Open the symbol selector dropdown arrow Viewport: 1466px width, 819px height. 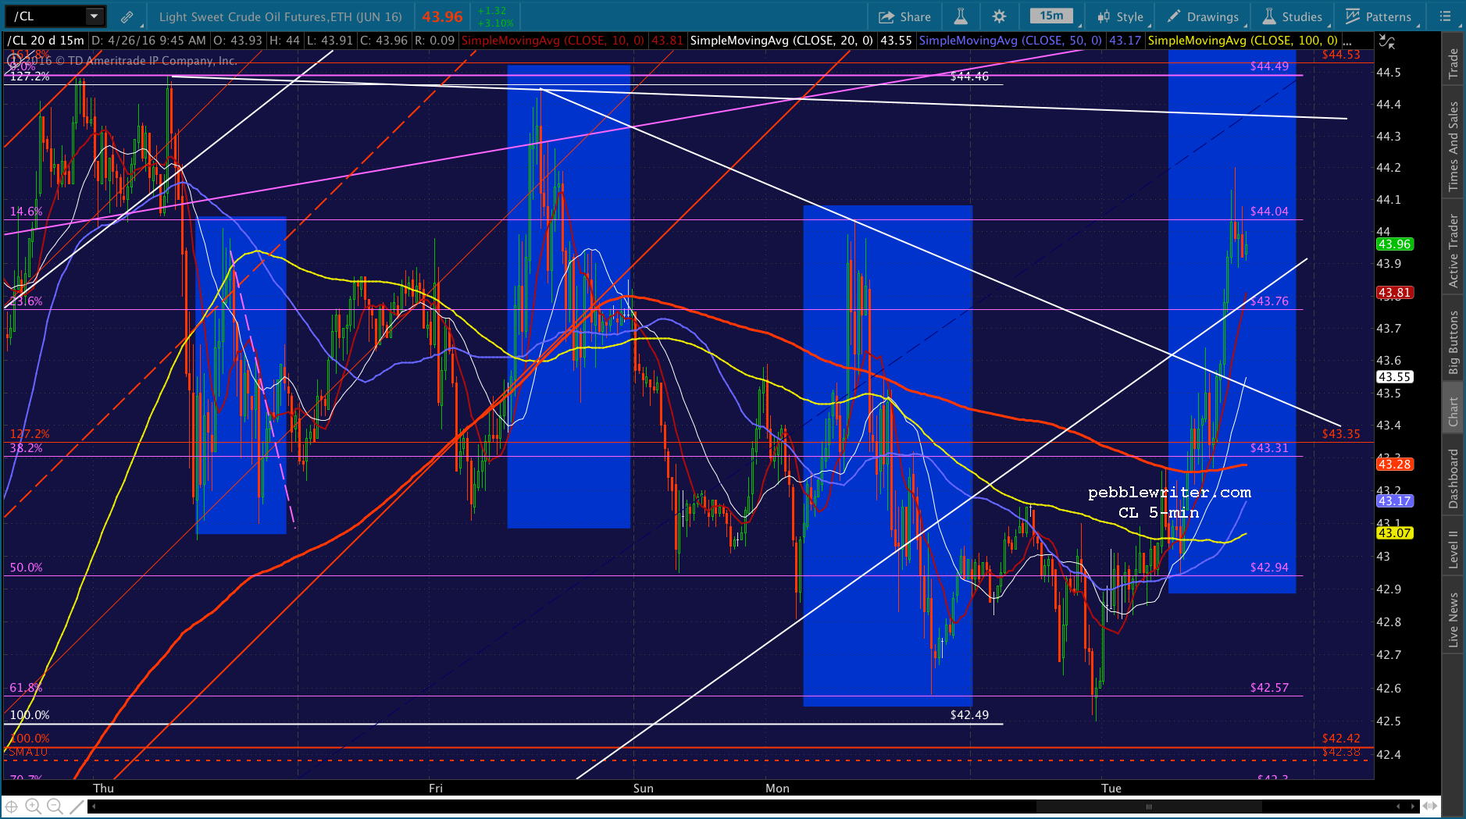95,16
